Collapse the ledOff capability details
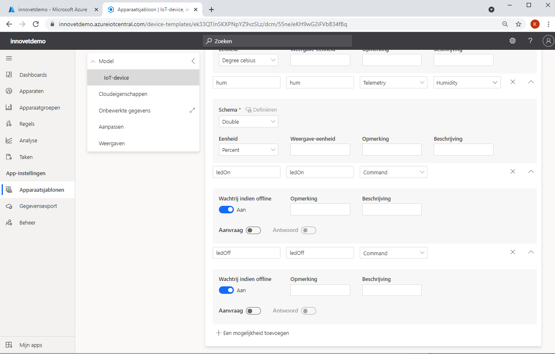 [531, 252]
